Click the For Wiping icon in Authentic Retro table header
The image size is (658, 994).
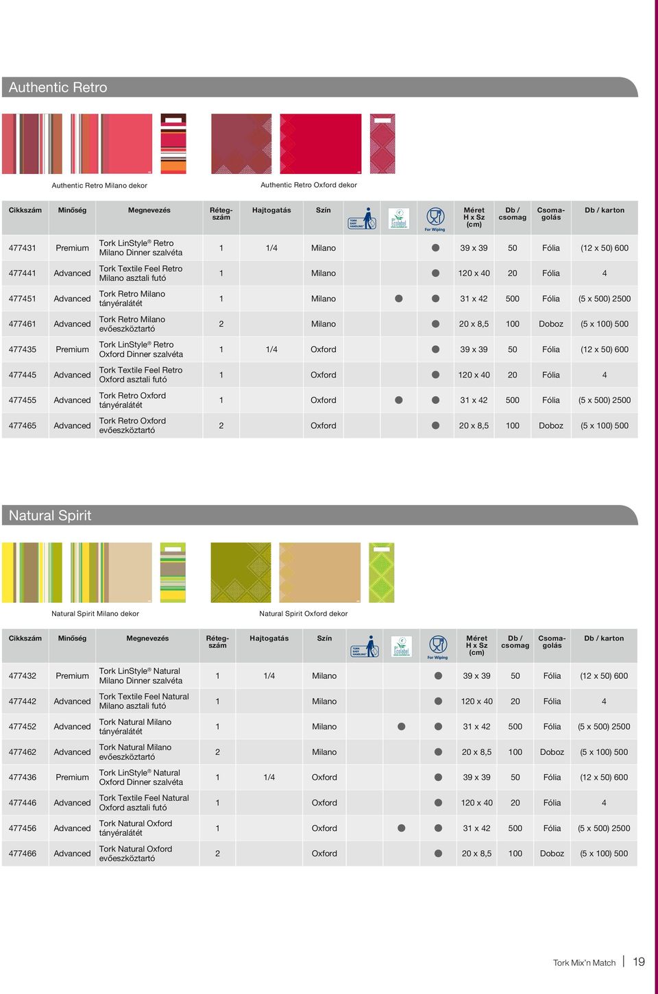(x=435, y=219)
